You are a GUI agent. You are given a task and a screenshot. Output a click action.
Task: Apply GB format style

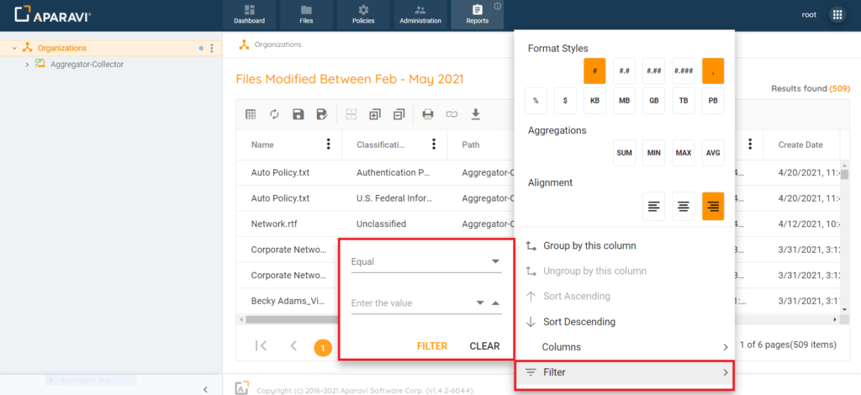click(x=653, y=101)
